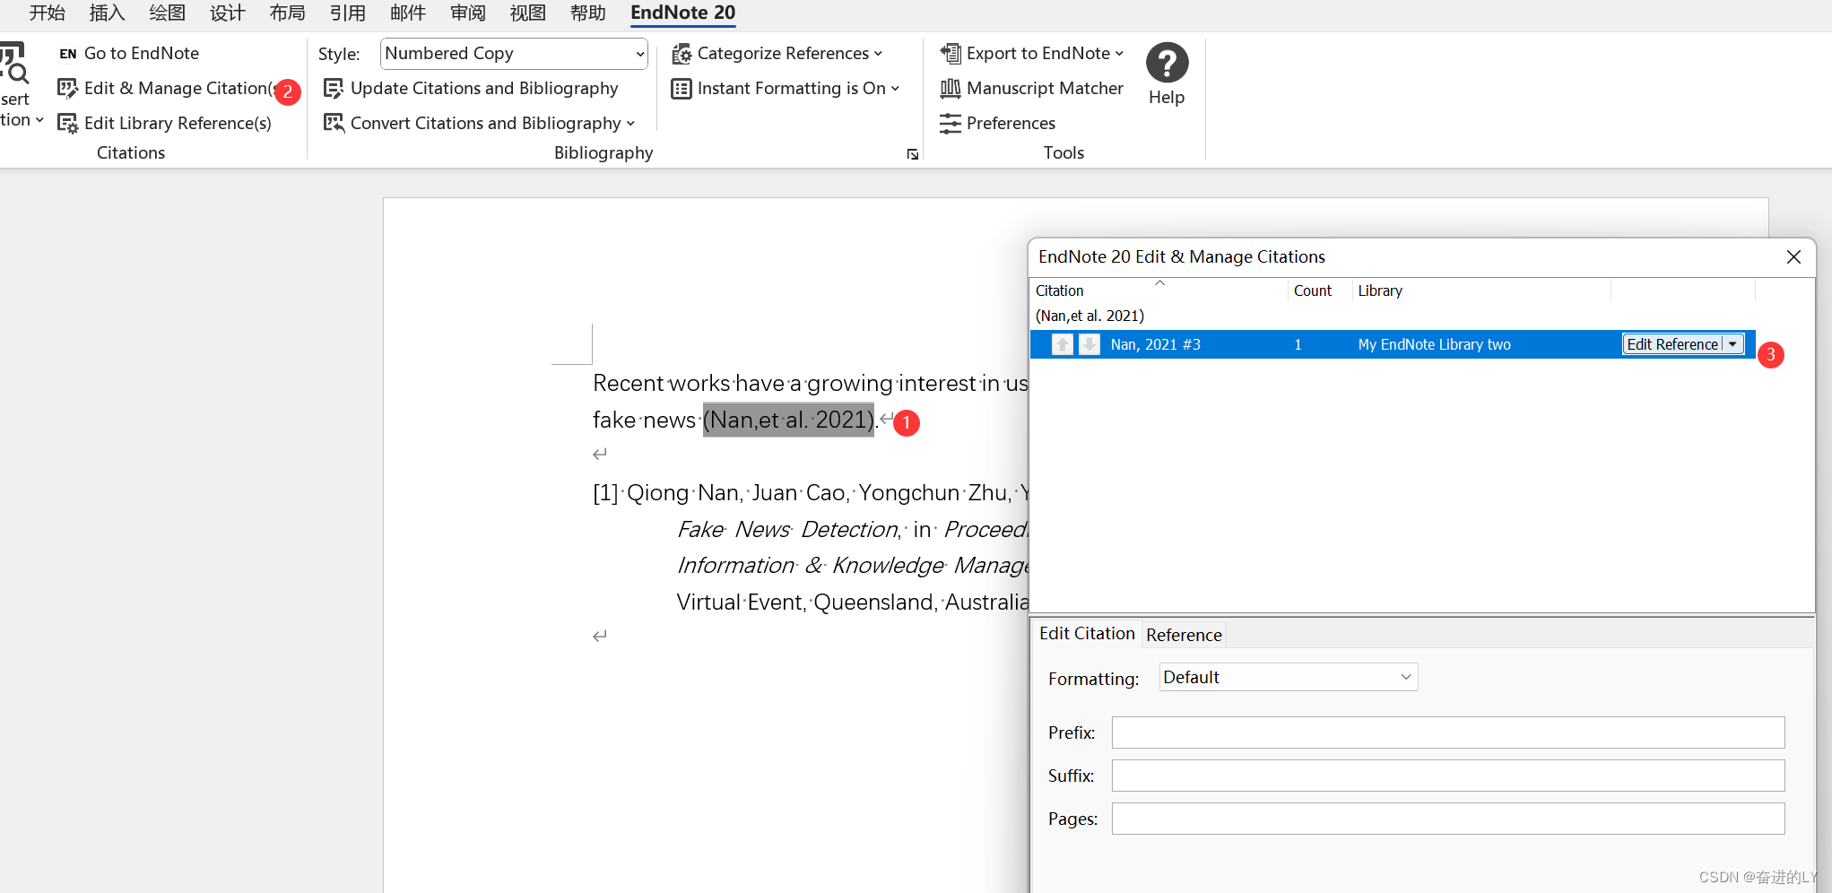Open the Formatting Default combo box

point(1288,677)
